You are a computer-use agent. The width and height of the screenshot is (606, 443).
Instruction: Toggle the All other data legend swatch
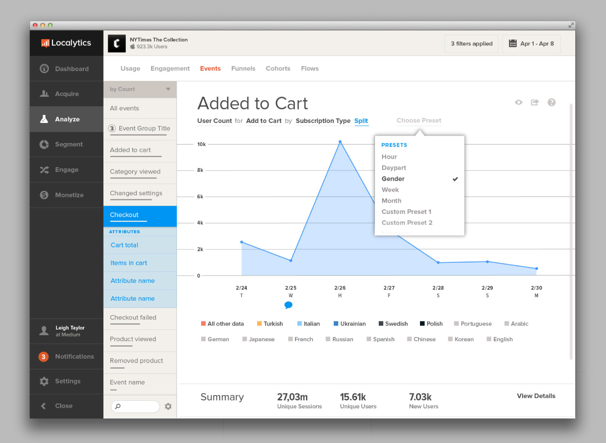(x=203, y=324)
